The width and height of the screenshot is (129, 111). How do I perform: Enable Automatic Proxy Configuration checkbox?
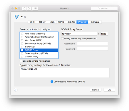[x=22, y=37]
